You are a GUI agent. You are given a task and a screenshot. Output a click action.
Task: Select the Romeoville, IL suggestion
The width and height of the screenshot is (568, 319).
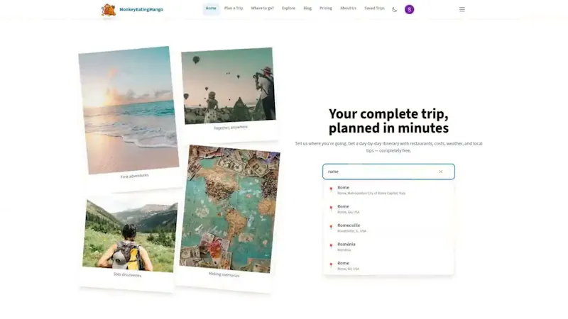388,228
